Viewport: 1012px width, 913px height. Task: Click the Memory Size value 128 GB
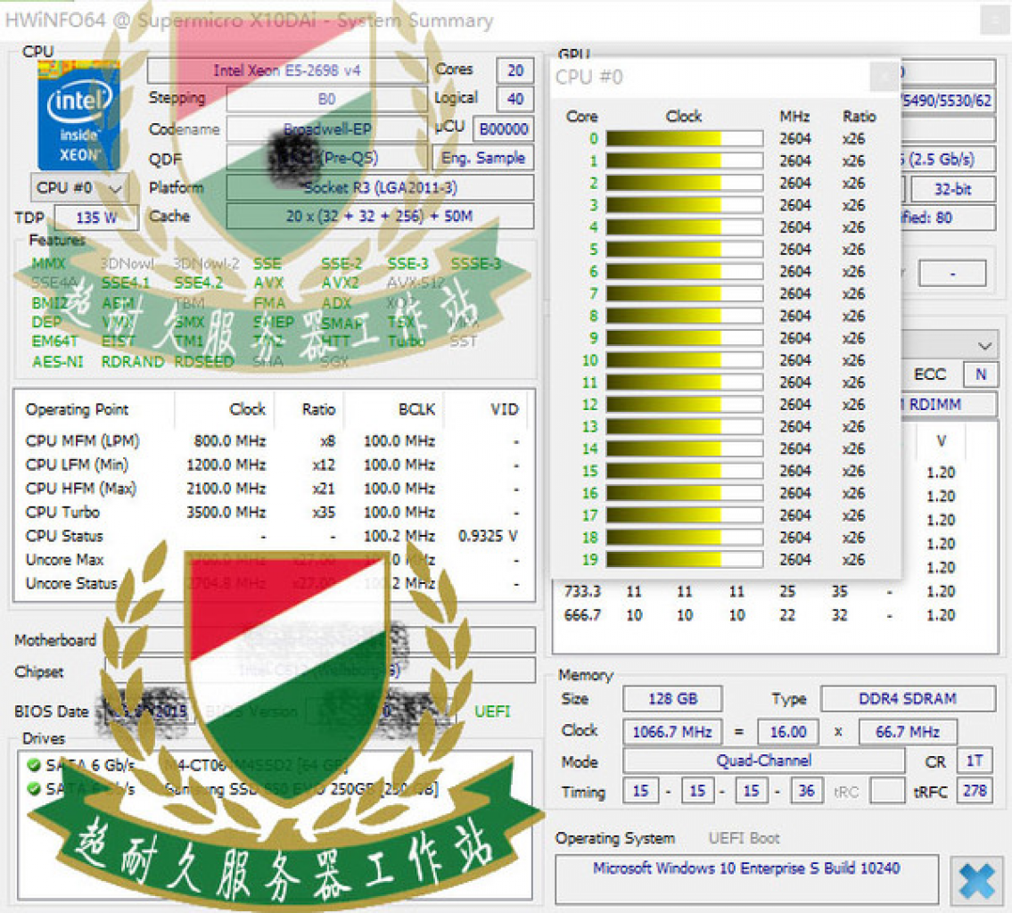pyautogui.click(x=672, y=699)
